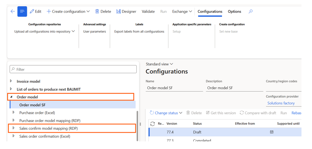312x149 pixels.
Task: Click the pane splitter handle beside the tree
Action: click(x=140, y=124)
